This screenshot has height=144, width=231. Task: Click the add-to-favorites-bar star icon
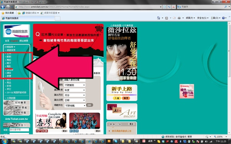tap(19, 13)
